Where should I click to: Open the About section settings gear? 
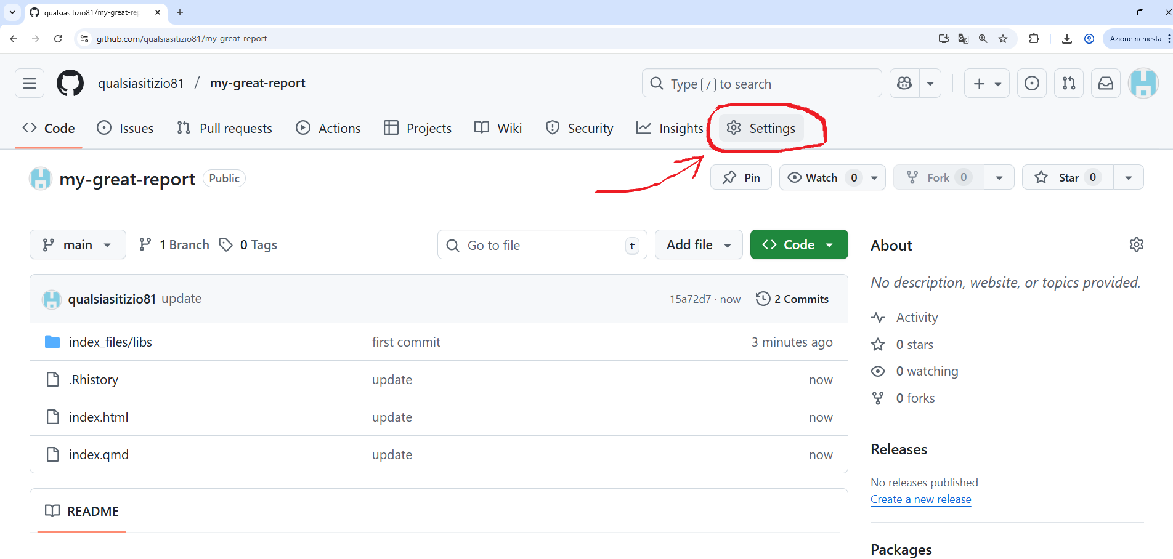(1137, 244)
